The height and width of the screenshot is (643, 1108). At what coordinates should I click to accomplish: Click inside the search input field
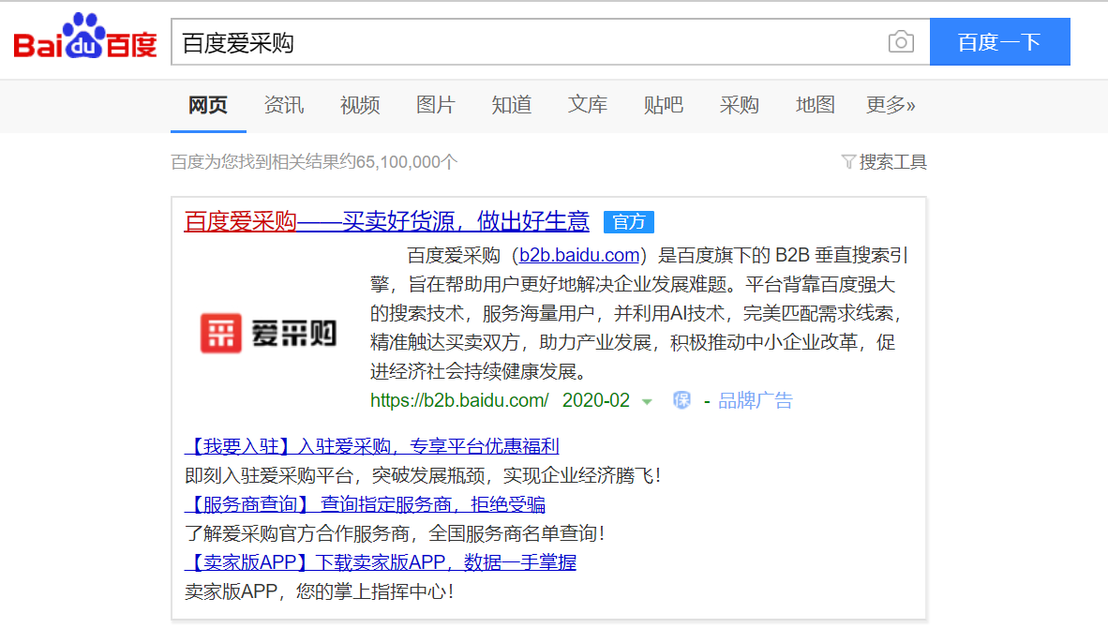[525, 43]
